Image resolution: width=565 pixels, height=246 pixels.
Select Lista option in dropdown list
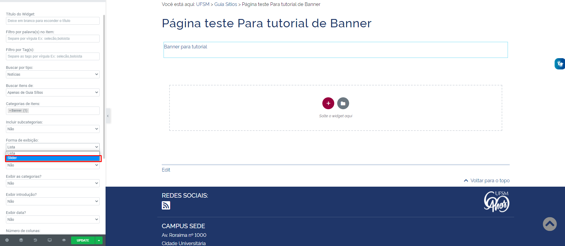click(x=53, y=153)
